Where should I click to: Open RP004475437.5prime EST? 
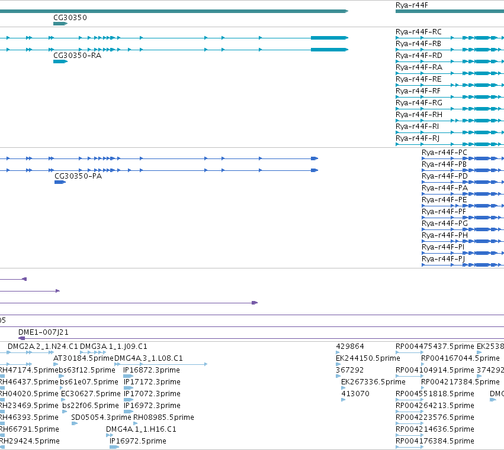pos(435,347)
